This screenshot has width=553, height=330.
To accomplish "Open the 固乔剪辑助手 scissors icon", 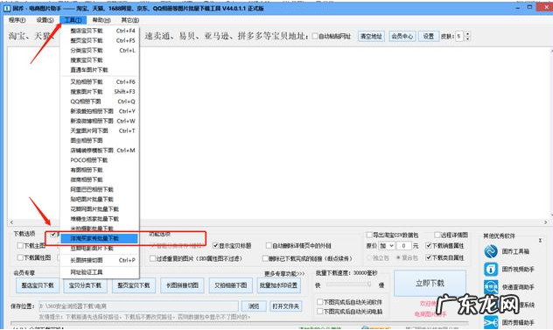I will tap(491, 322).
